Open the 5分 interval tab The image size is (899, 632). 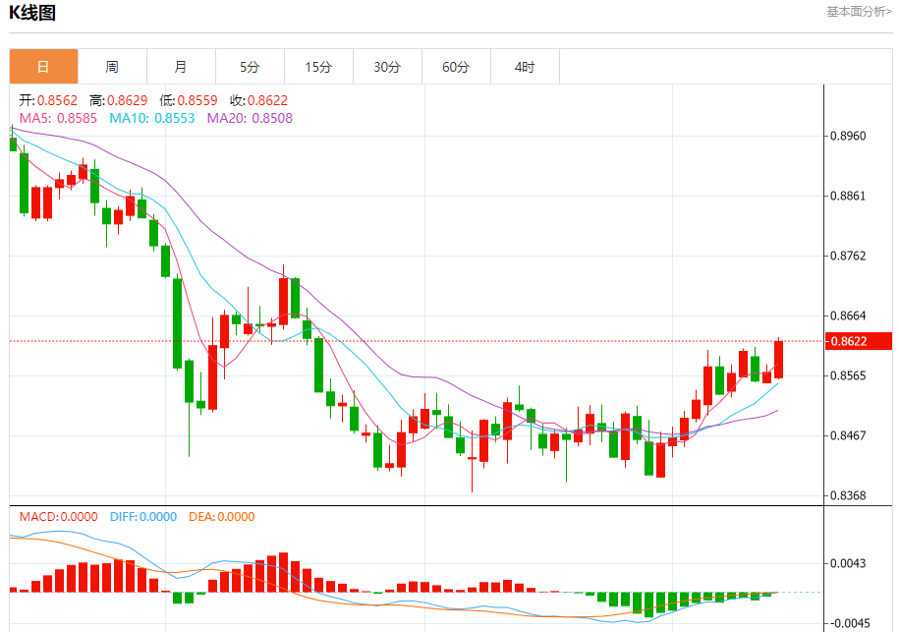(x=250, y=67)
